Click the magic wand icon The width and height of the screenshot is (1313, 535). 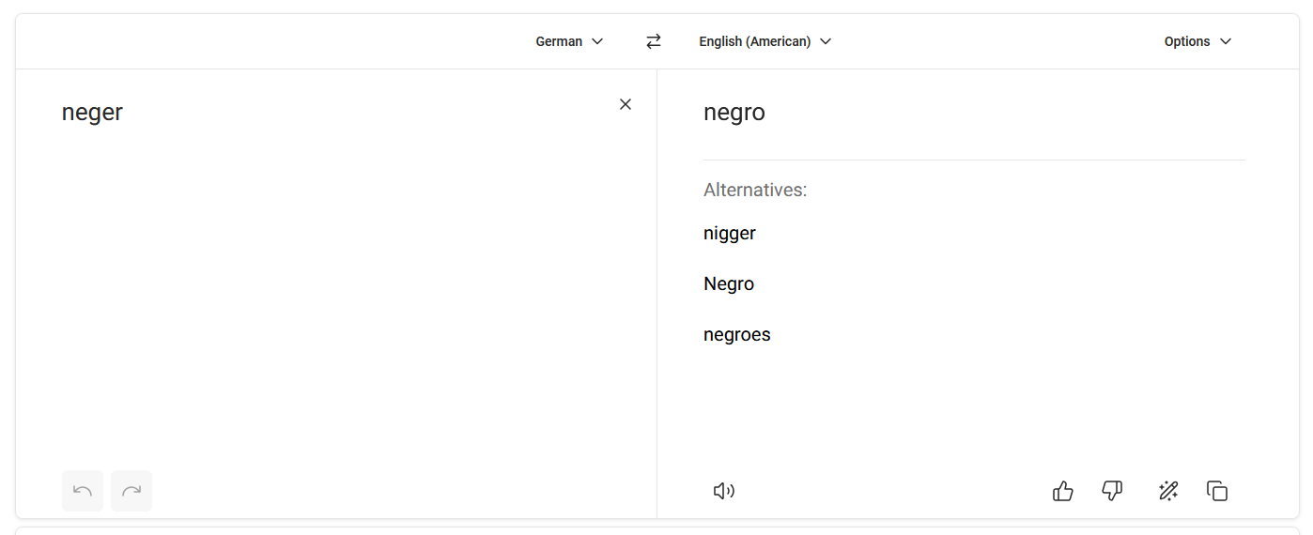click(x=1168, y=491)
